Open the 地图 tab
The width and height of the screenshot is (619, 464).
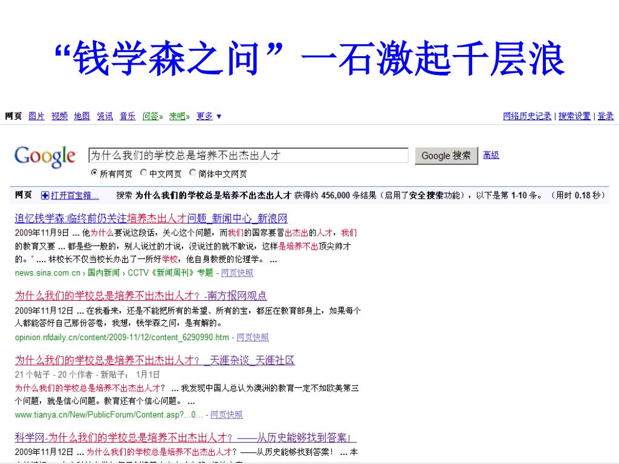pyautogui.click(x=82, y=116)
